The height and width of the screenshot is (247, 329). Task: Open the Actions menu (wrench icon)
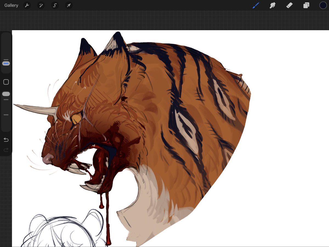tap(27, 5)
